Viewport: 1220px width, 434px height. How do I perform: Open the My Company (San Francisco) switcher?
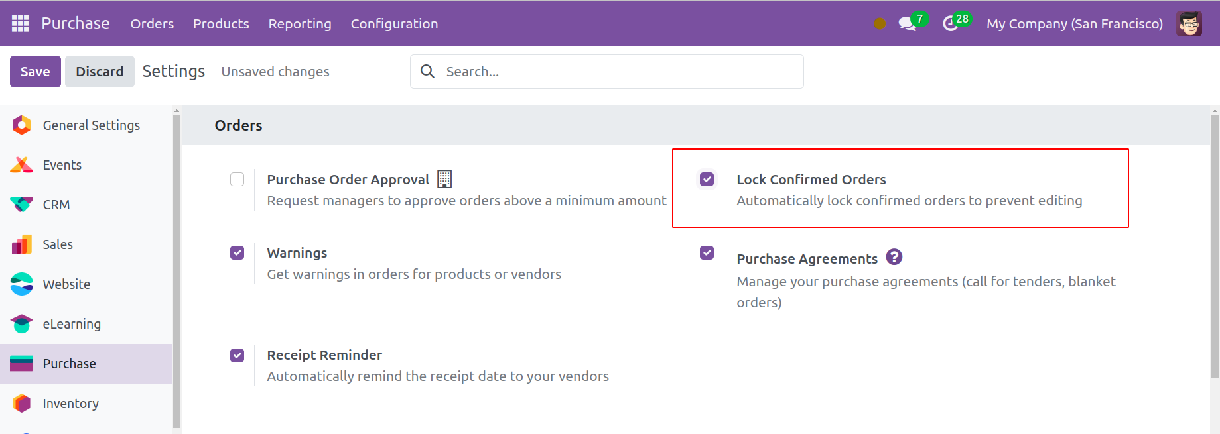pos(1074,24)
